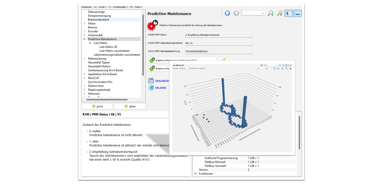Click the vertical scrollbar of the right properties panel
The height and width of the screenshot is (184, 382).
tap(299, 133)
